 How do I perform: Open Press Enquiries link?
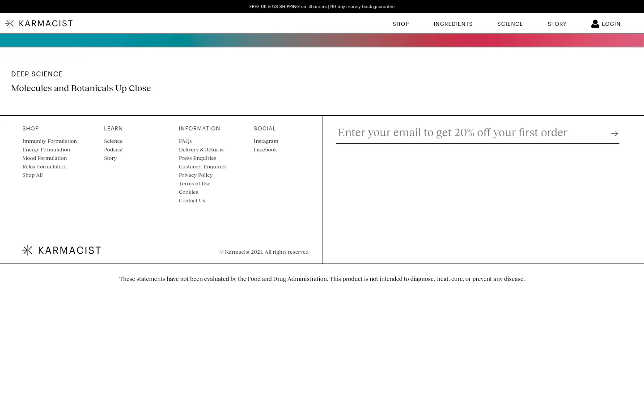pyautogui.click(x=198, y=158)
